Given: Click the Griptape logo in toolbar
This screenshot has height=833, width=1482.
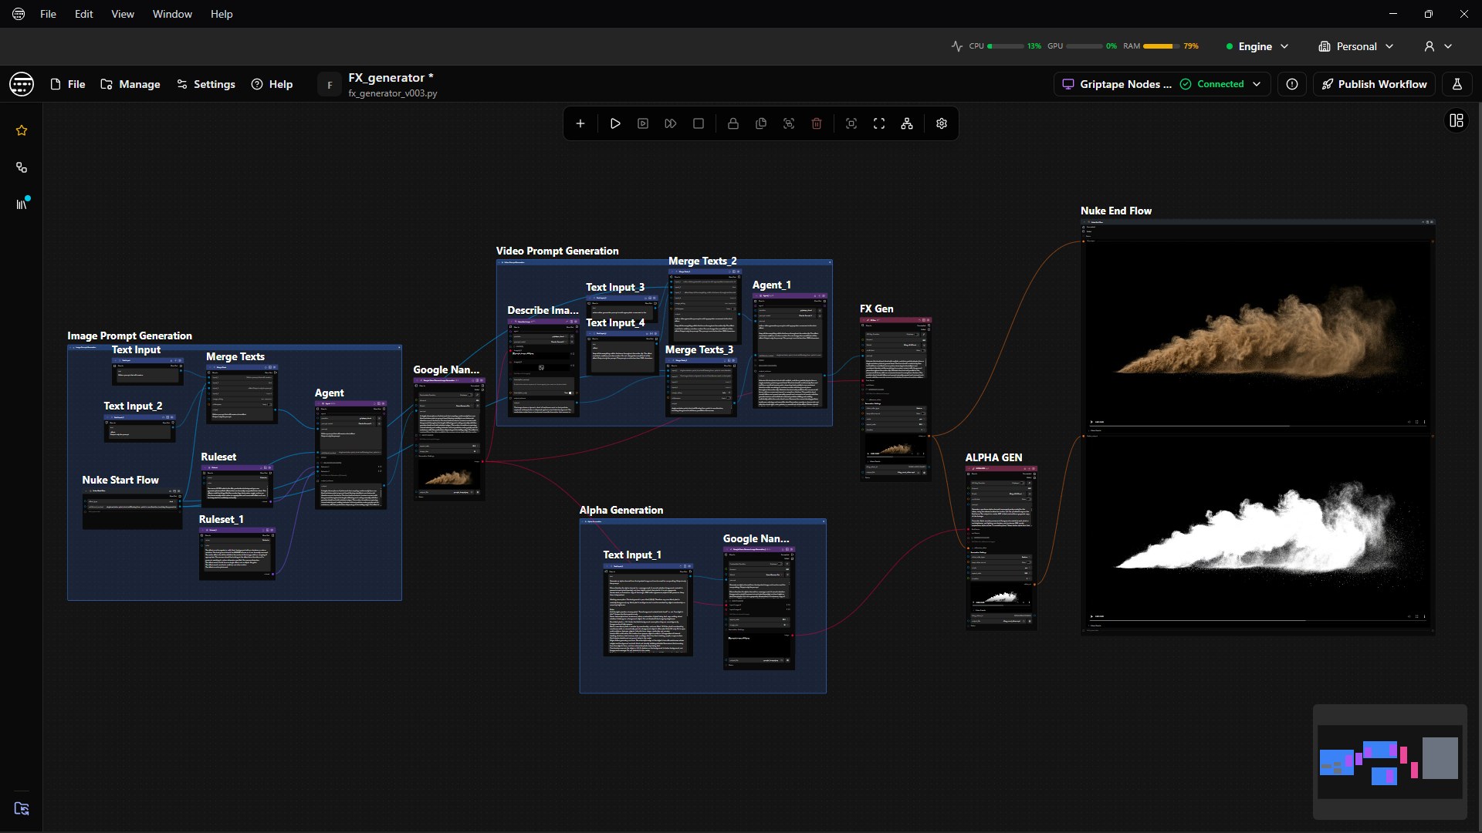Looking at the screenshot, I should [22, 84].
